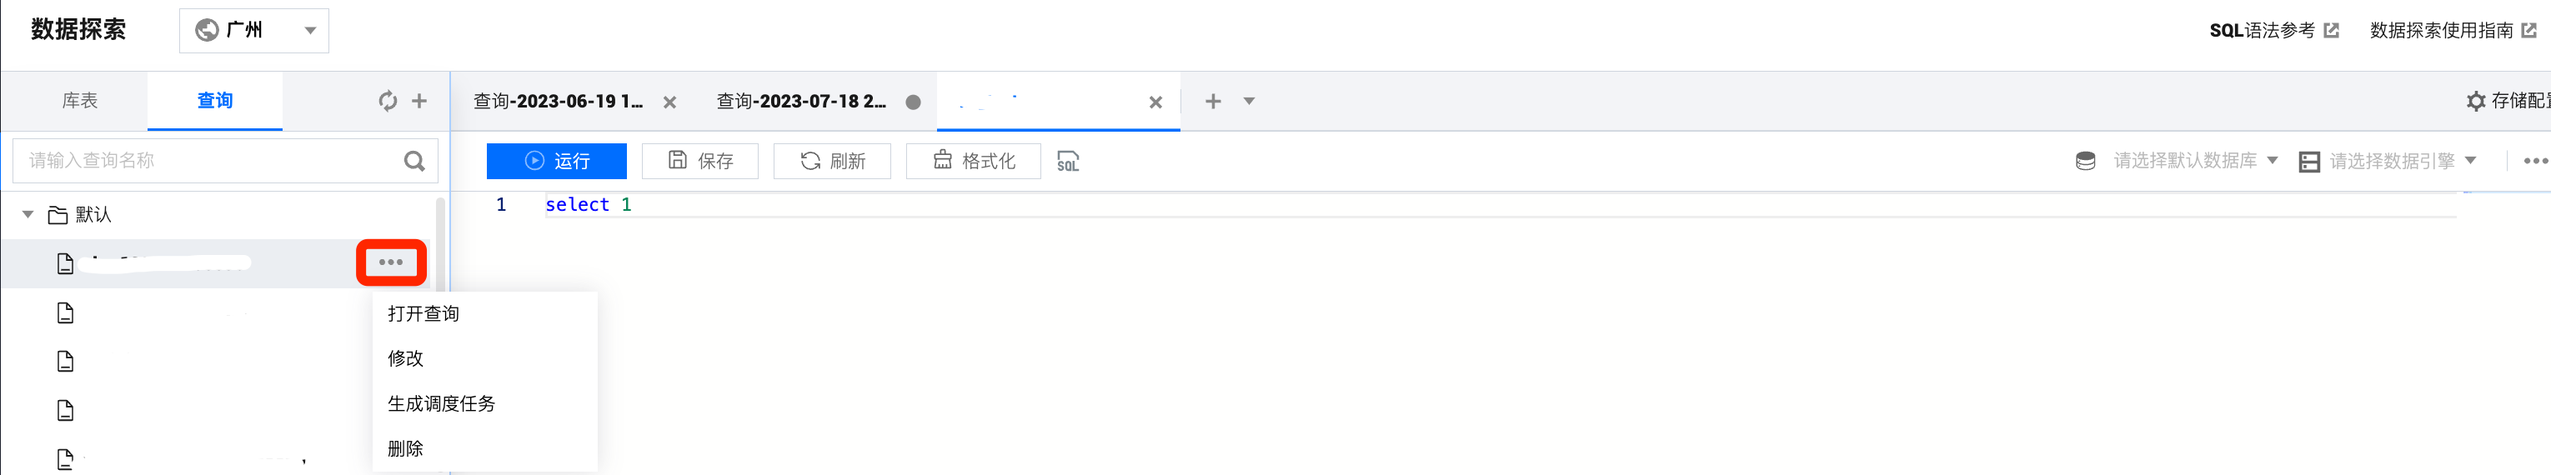Viewport: 2551px width, 475px height.
Task: Click the search magnifier icon
Action: (x=414, y=162)
